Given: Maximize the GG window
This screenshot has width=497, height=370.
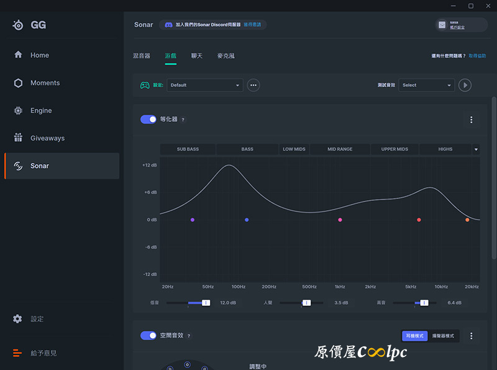Looking at the screenshot, I should (x=471, y=6).
